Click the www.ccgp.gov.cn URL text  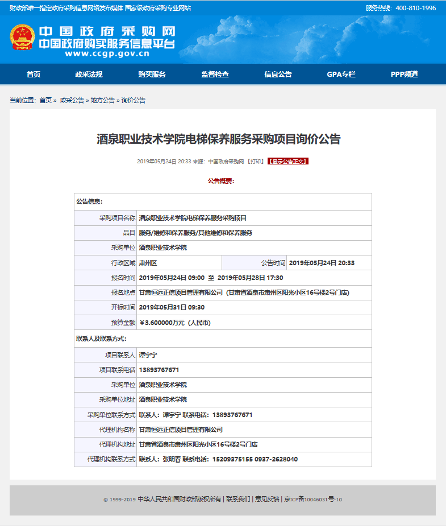(107, 55)
